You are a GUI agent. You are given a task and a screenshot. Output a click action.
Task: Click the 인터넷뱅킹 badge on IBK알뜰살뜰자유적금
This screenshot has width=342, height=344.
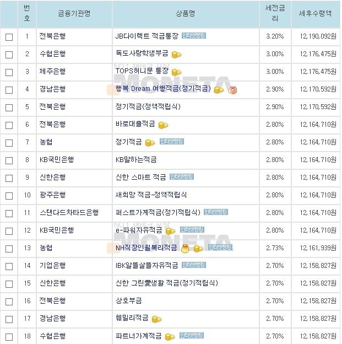pyautogui.click(x=194, y=265)
